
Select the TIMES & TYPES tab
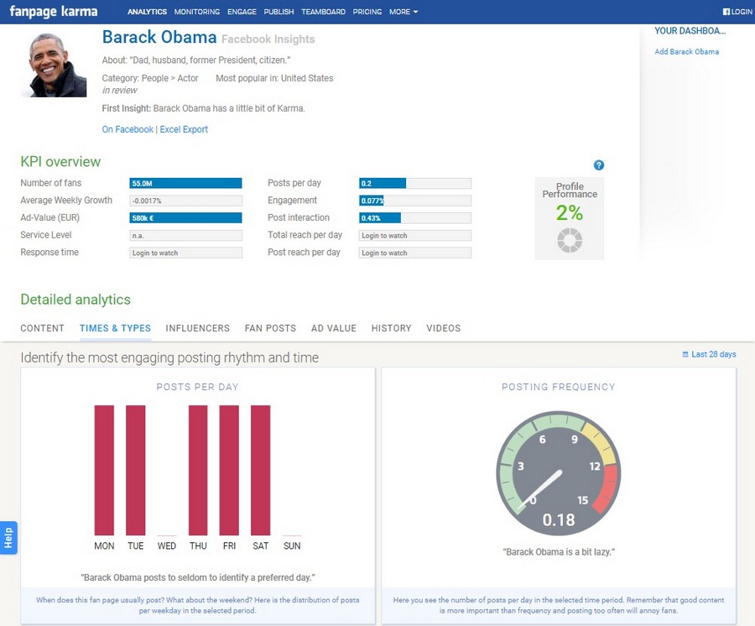point(115,328)
